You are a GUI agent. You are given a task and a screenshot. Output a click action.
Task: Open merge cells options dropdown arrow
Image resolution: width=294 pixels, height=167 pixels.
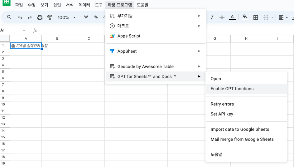click(272, 17)
